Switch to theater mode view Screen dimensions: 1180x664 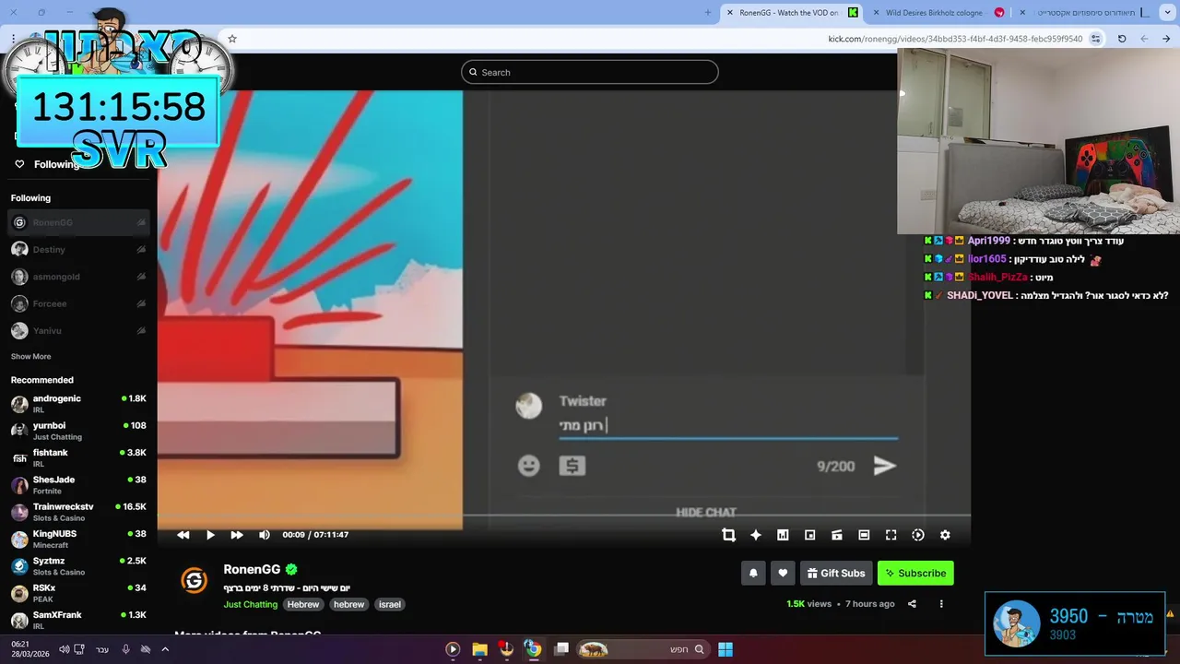click(x=864, y=535)
